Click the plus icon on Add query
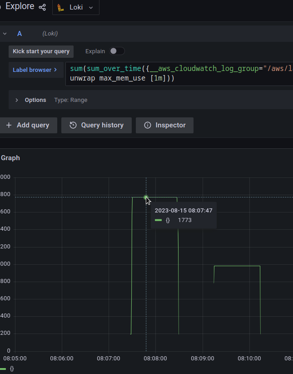The height and width of the screenshot is (374, 293). click(9, 125)
